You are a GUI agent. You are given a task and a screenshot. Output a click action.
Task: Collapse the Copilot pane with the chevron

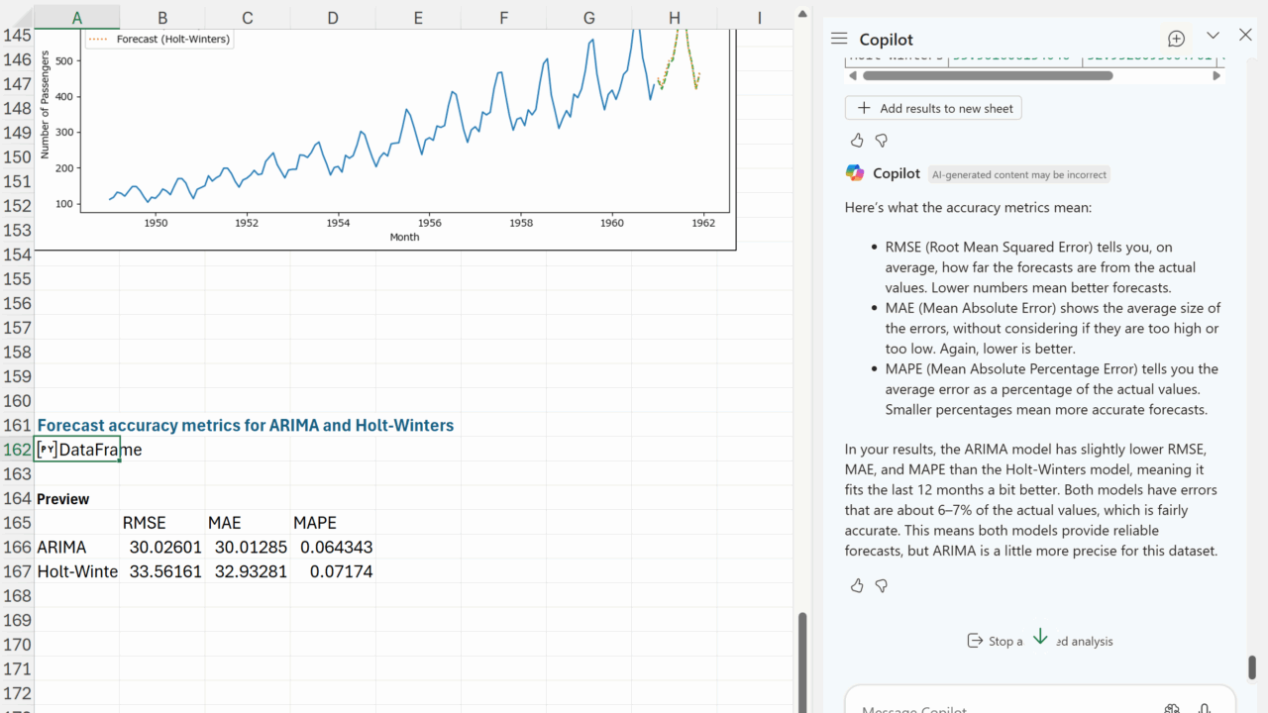(x=1213, y=36)
